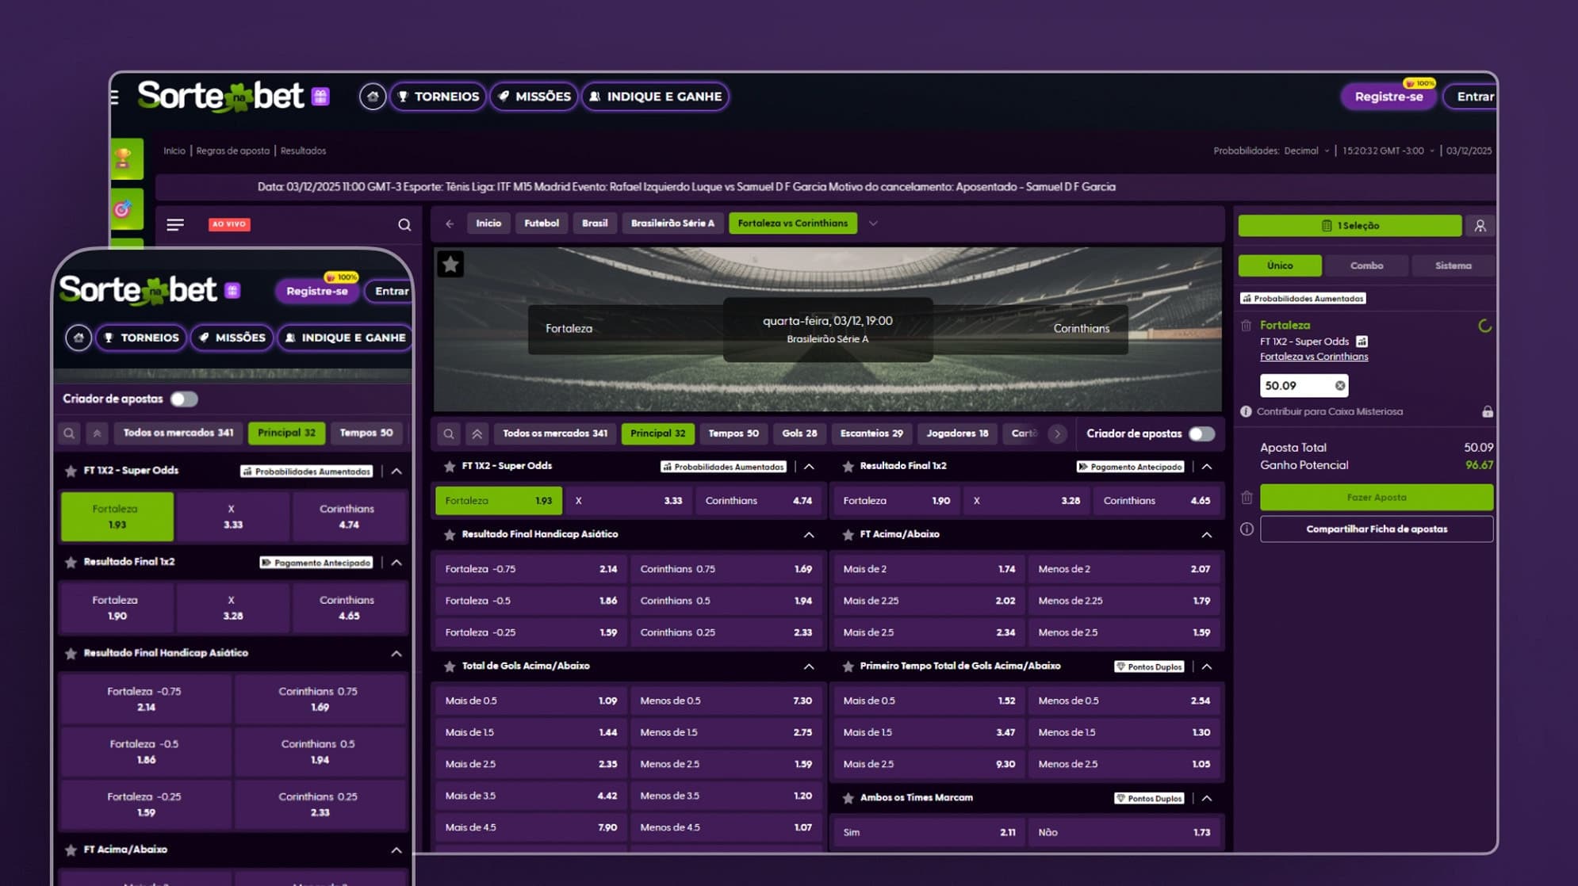
Task: Favorite the Ambos os Times Marcam market
Action: (848, 798)
